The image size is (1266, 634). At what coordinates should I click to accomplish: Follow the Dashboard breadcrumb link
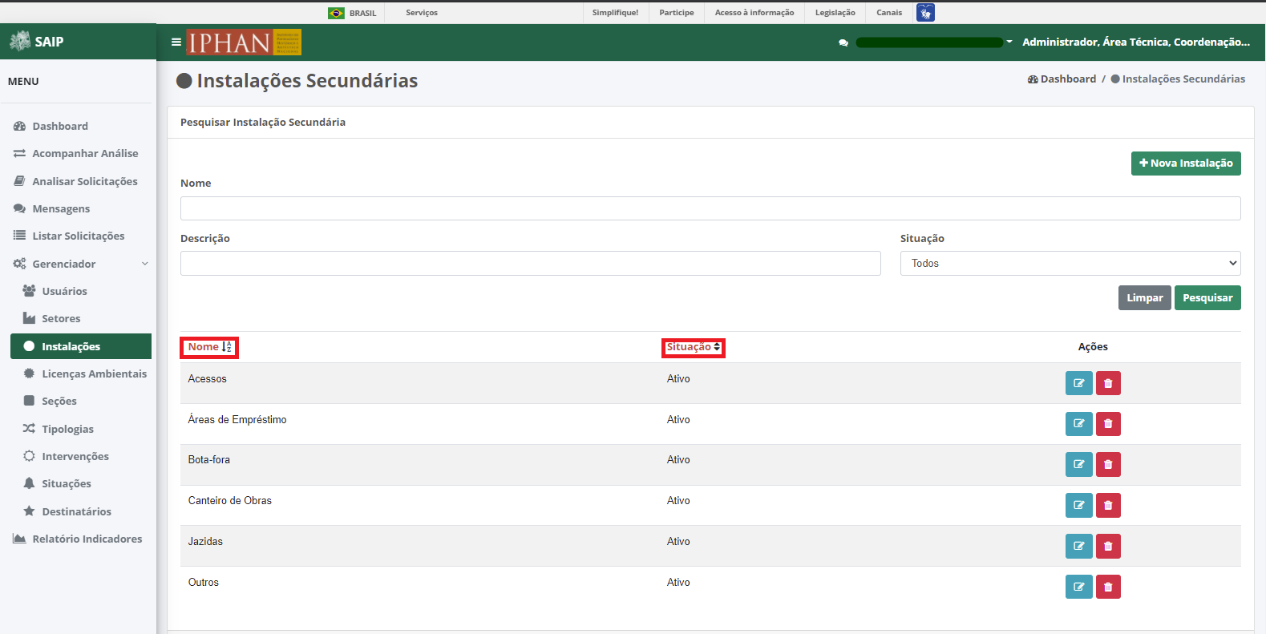[1062, 79]
